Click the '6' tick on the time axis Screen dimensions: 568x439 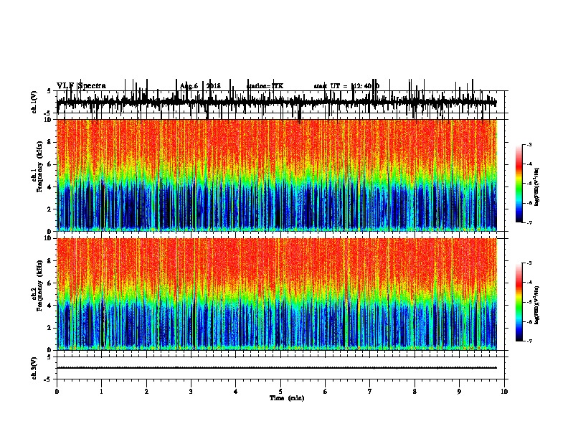326,391
